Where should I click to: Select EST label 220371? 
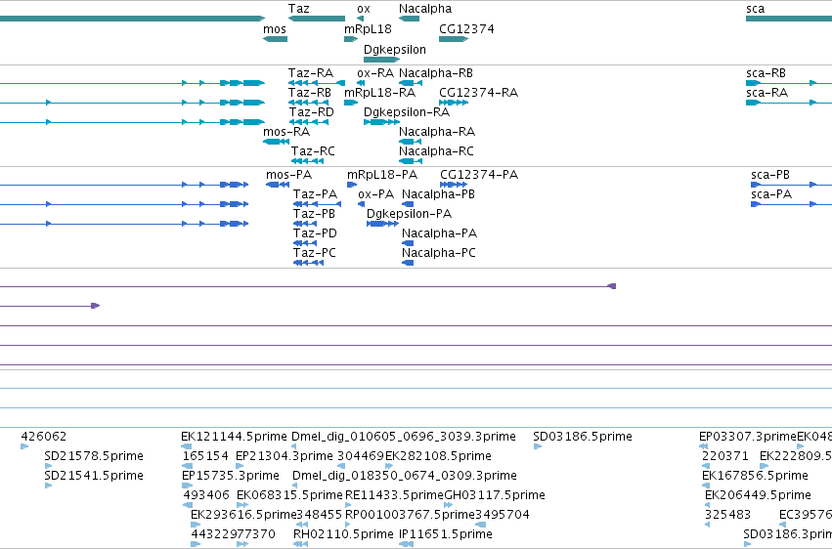point(724,456)
